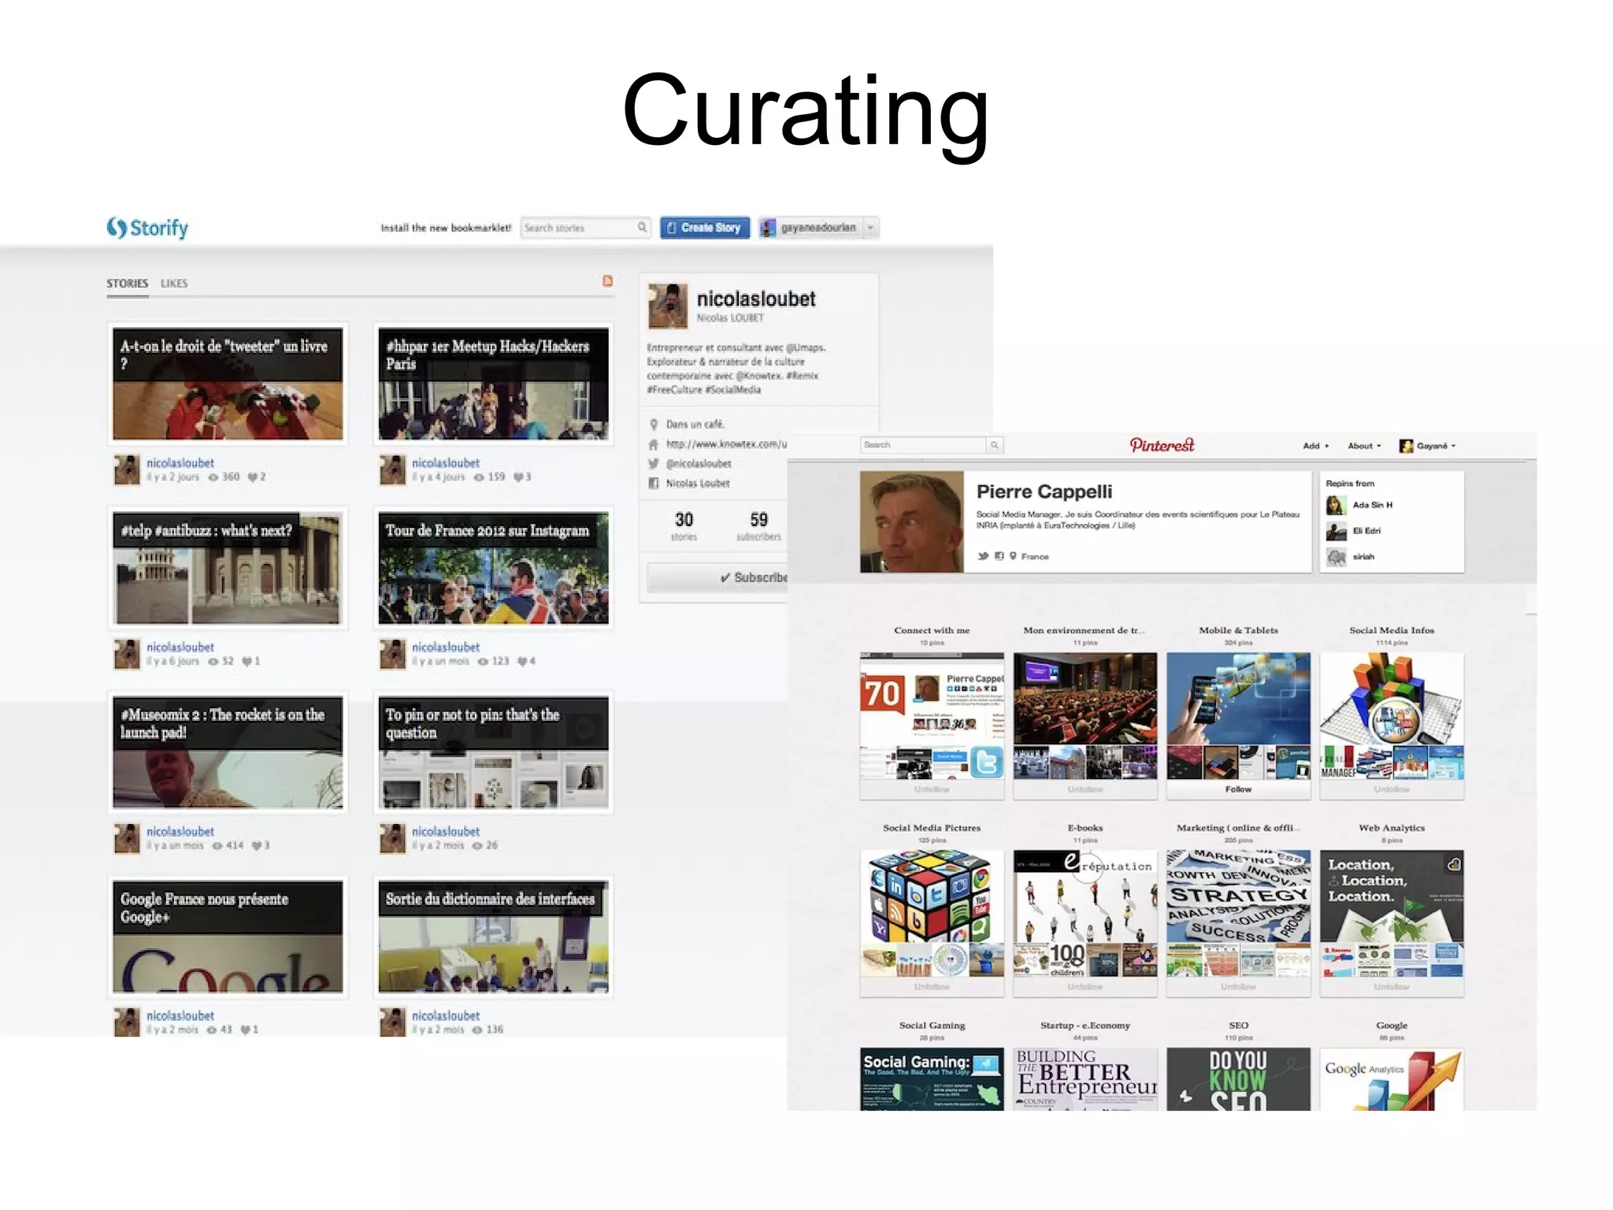Click the '30 stories' count

click(x=684, y=526)
